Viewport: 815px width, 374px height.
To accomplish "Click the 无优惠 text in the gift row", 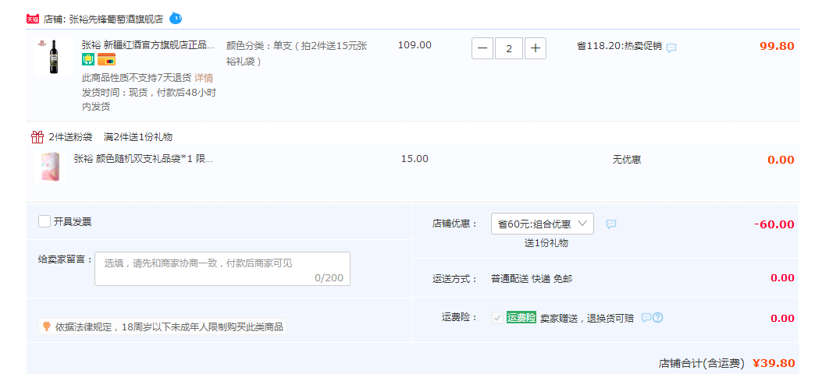I will (x=627, y=160).
